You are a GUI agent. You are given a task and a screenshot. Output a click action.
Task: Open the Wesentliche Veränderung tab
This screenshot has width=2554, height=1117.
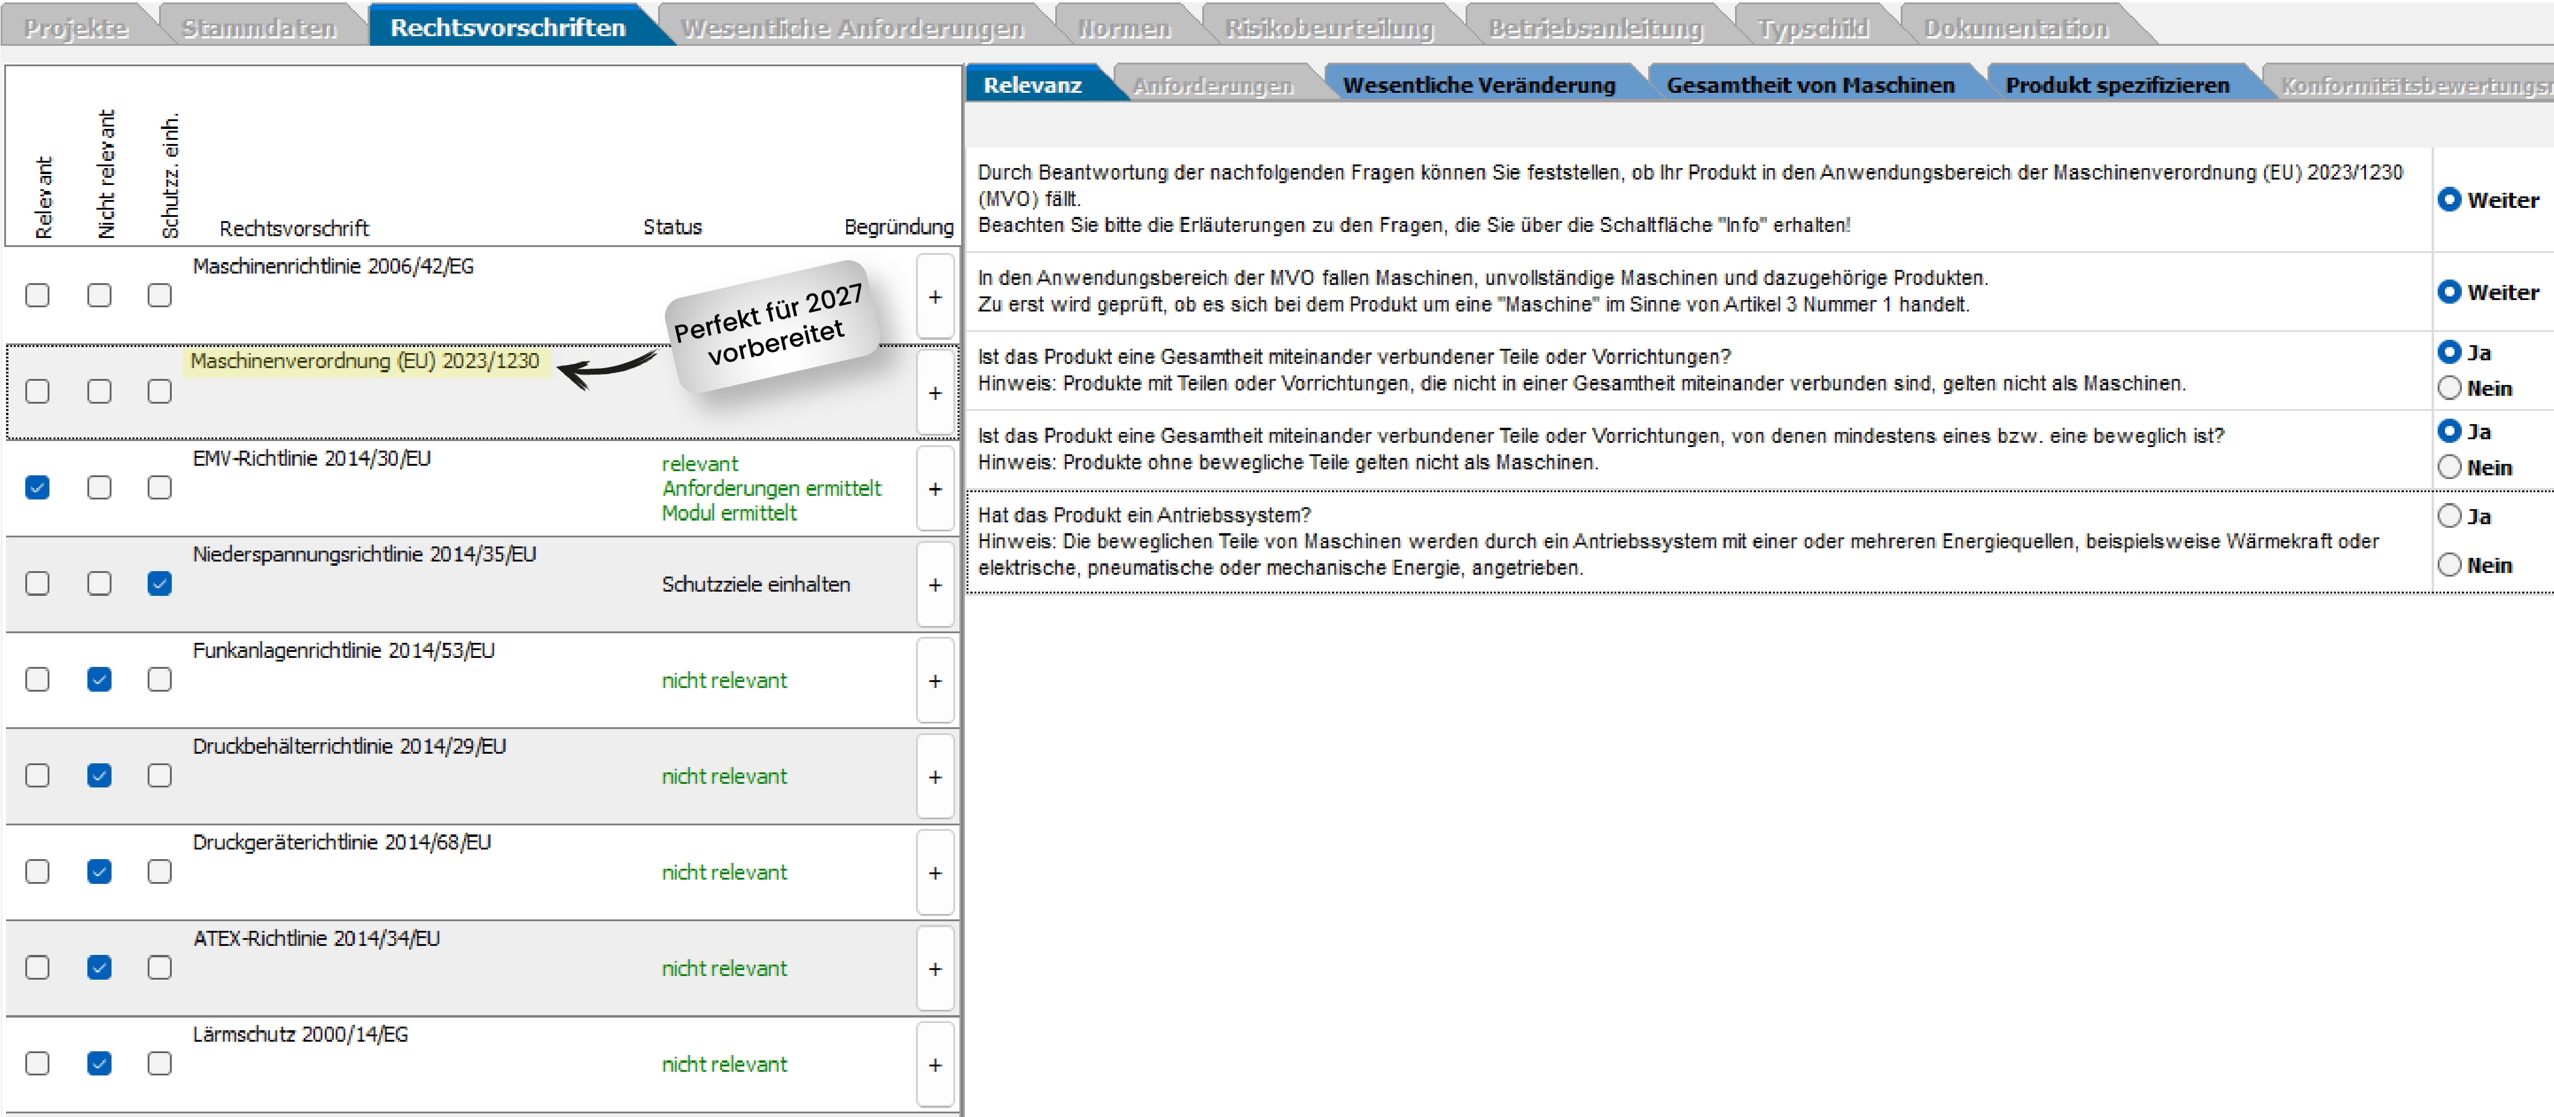point(1478,85)
